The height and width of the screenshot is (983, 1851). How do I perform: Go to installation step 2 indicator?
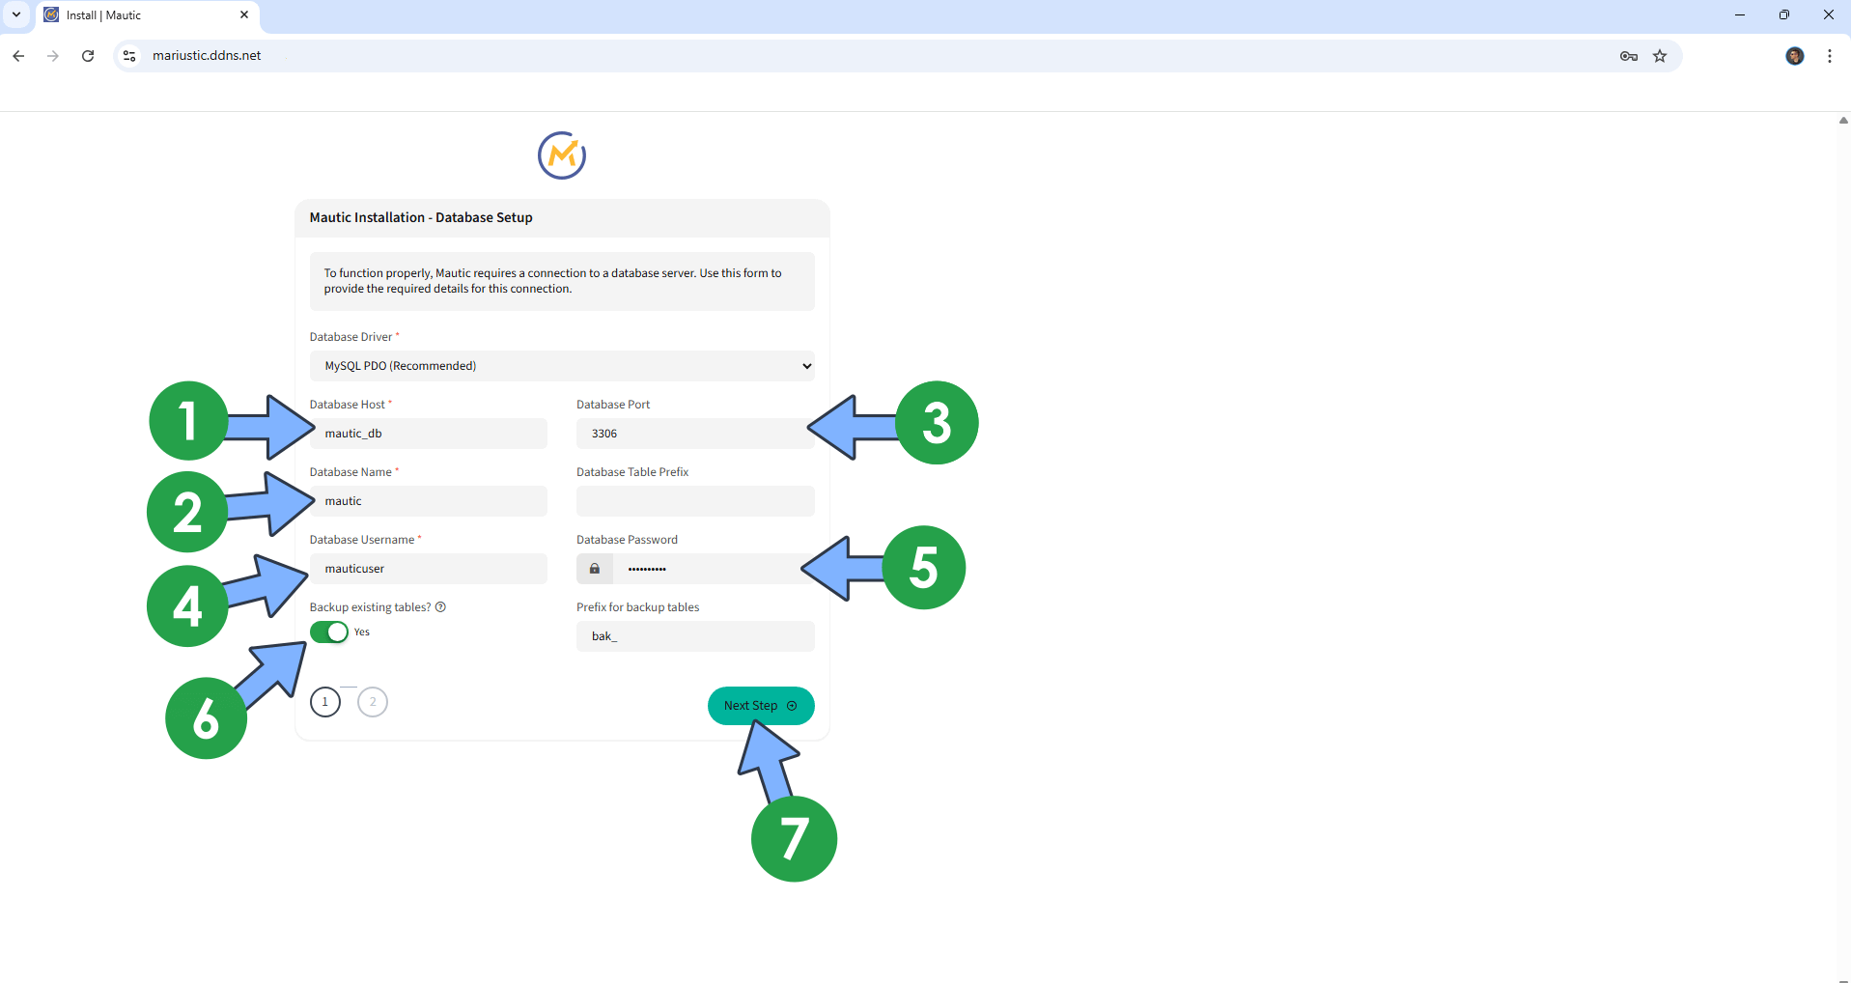[373, 702]
